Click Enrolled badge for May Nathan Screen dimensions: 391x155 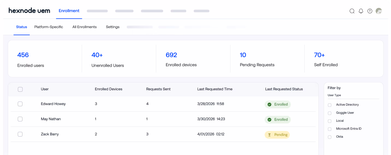coord(278,120)
